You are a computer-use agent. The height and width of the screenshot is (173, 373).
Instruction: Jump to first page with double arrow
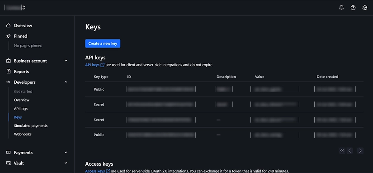[x=342, y=151]
